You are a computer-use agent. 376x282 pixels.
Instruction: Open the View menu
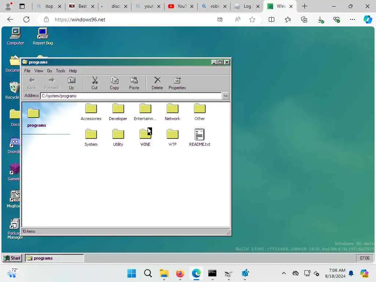pos(39,71)
